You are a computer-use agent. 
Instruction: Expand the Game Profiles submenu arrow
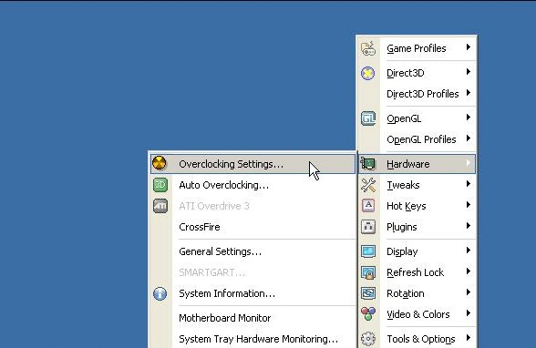(469, 47)
